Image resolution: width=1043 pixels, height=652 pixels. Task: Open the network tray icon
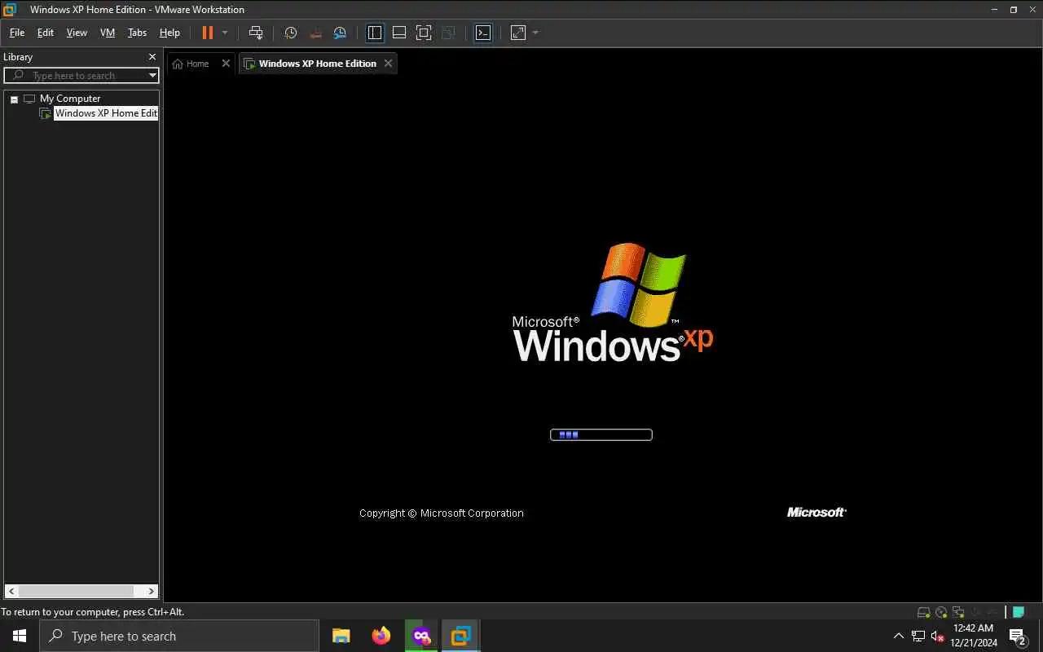tap(918, 636)
